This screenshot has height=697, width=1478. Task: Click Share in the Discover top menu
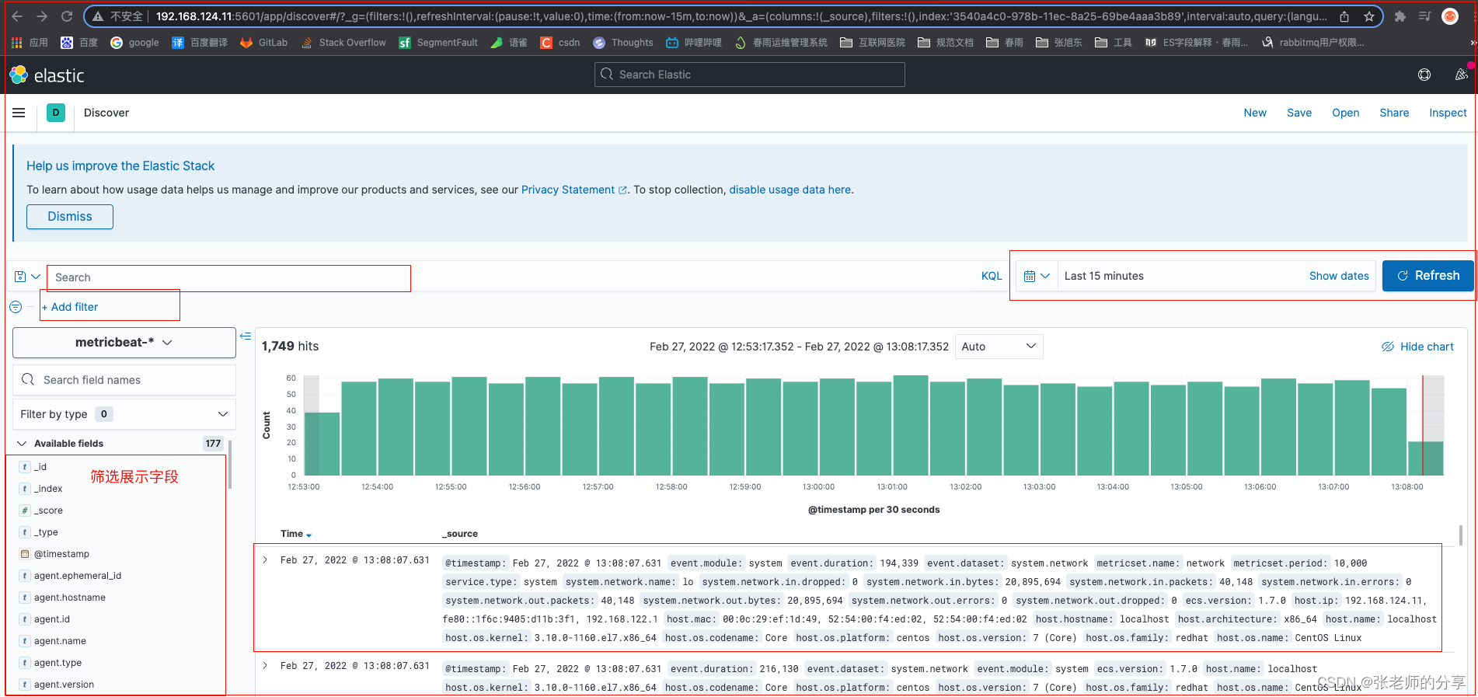tap(1394, 113)
